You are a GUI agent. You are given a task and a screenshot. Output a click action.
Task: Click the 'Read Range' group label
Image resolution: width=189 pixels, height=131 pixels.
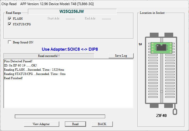13,13
